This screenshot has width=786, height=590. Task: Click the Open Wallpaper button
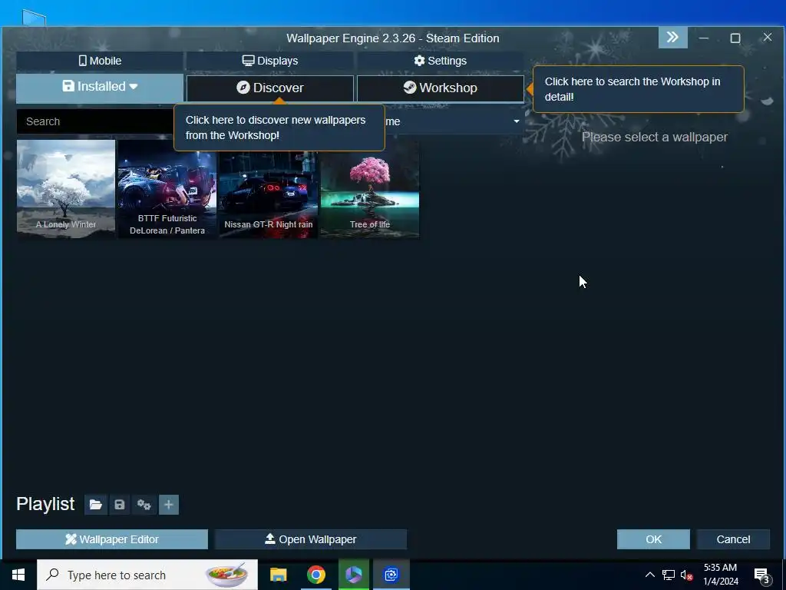[x=311, y=539]
